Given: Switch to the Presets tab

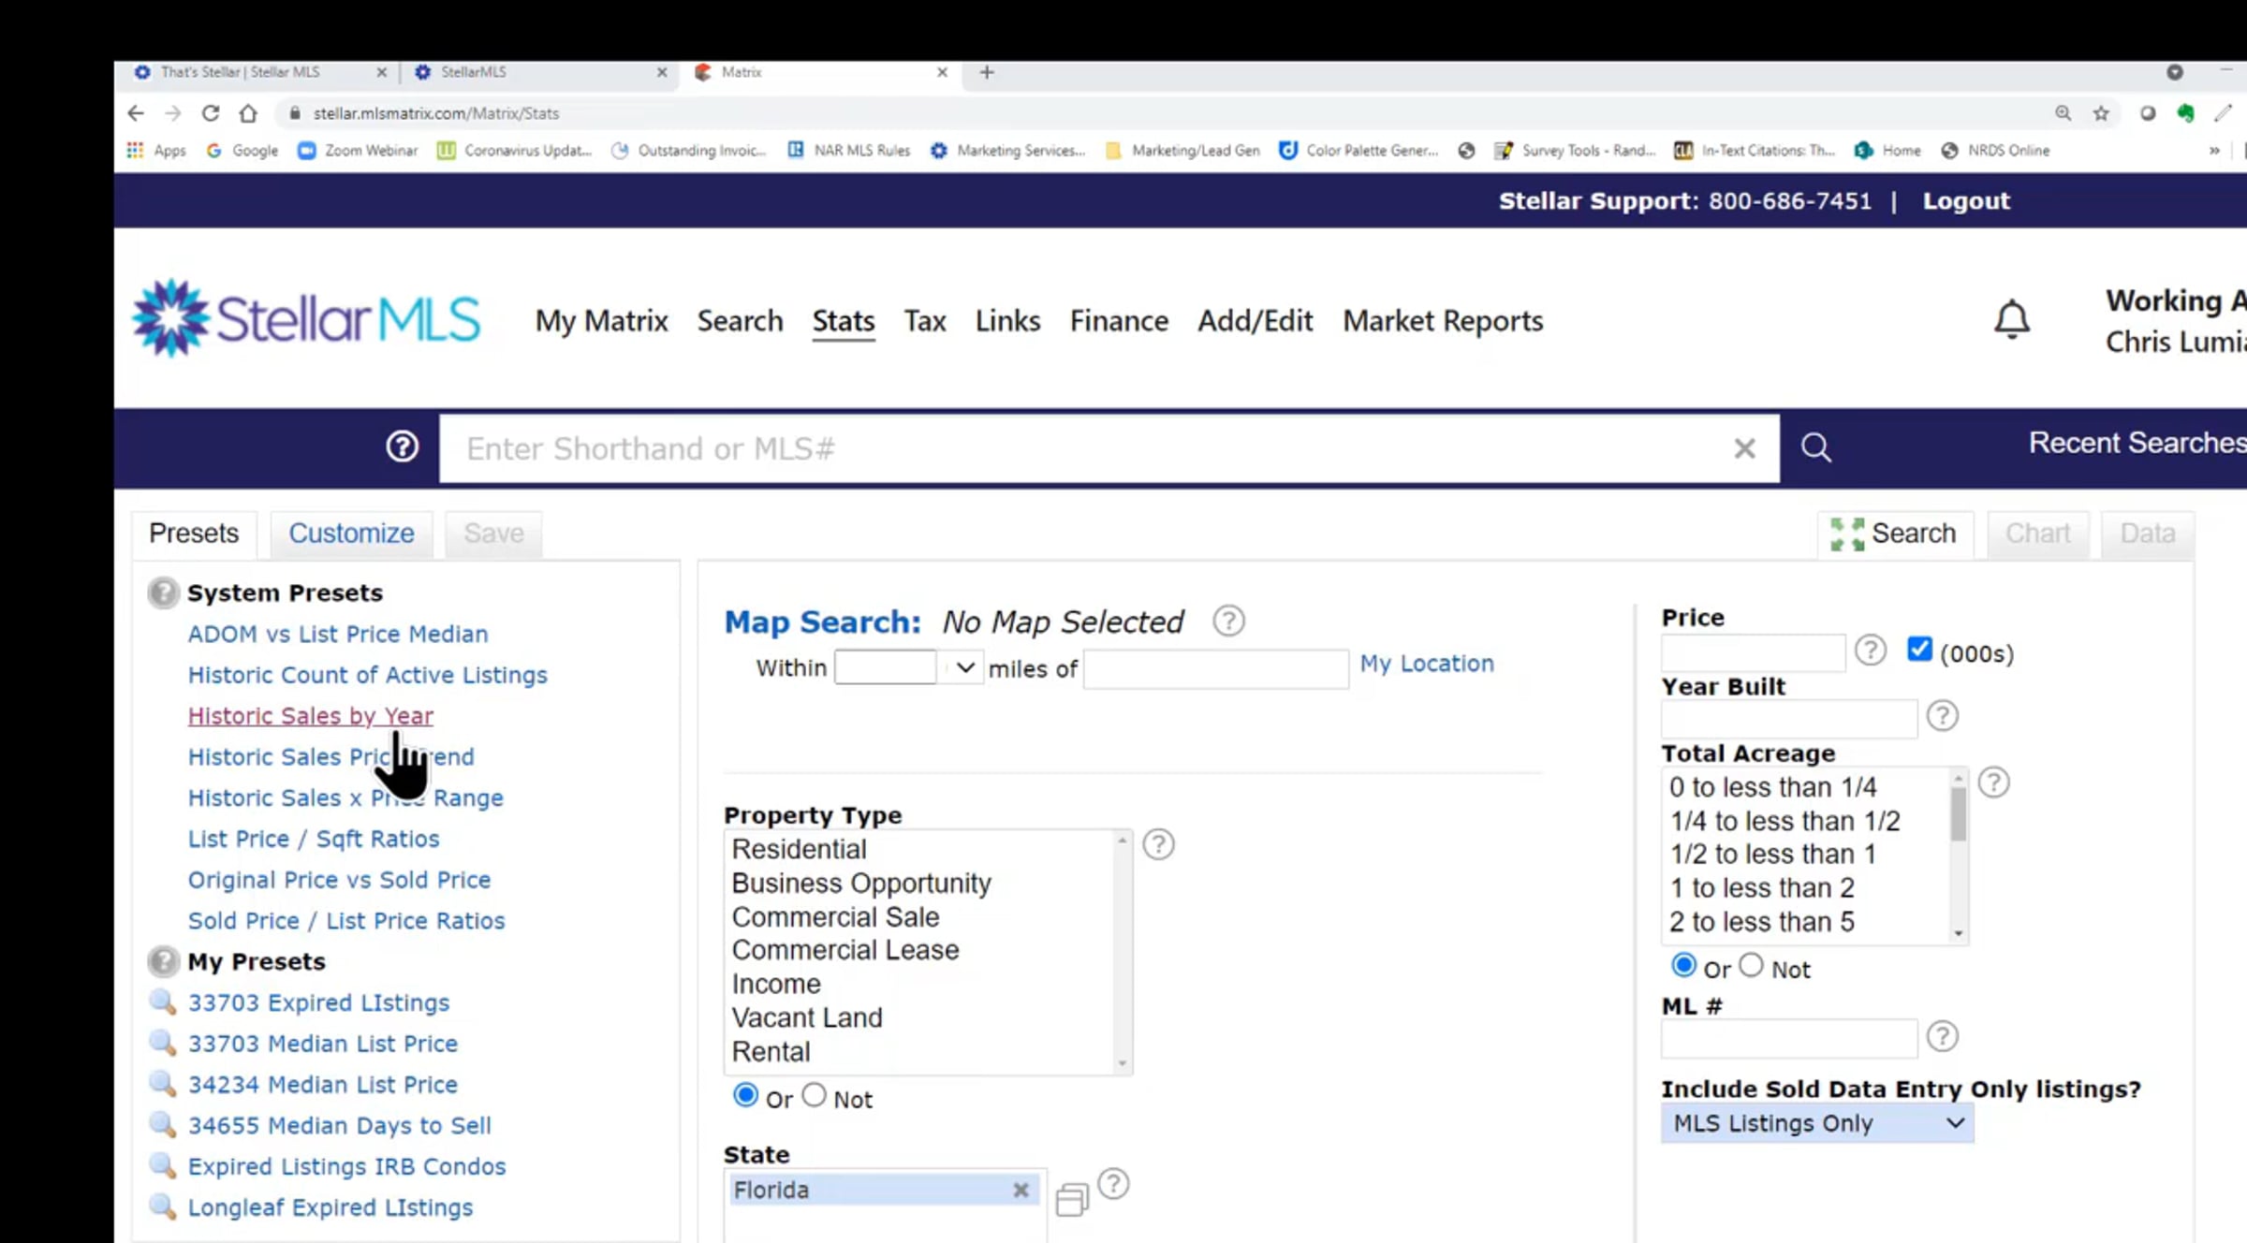Looking at the screenshot, I should coord(194,534).
